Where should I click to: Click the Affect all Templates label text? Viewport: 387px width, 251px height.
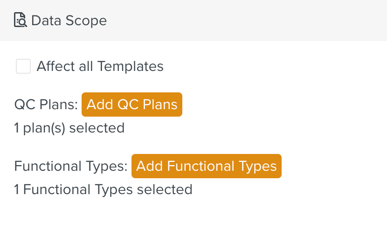click(100, 66)
